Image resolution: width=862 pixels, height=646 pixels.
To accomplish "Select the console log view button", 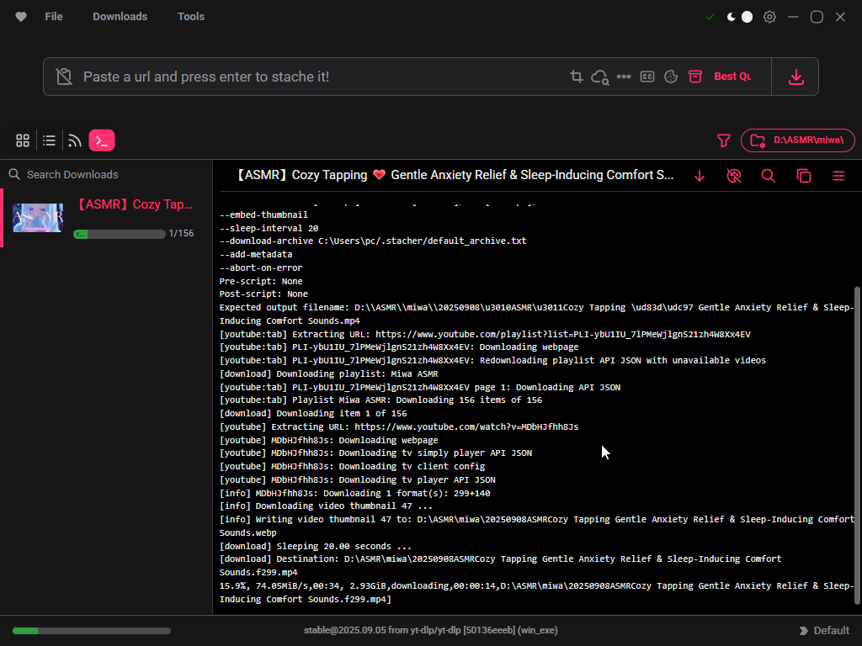I will tap(102, 140).
